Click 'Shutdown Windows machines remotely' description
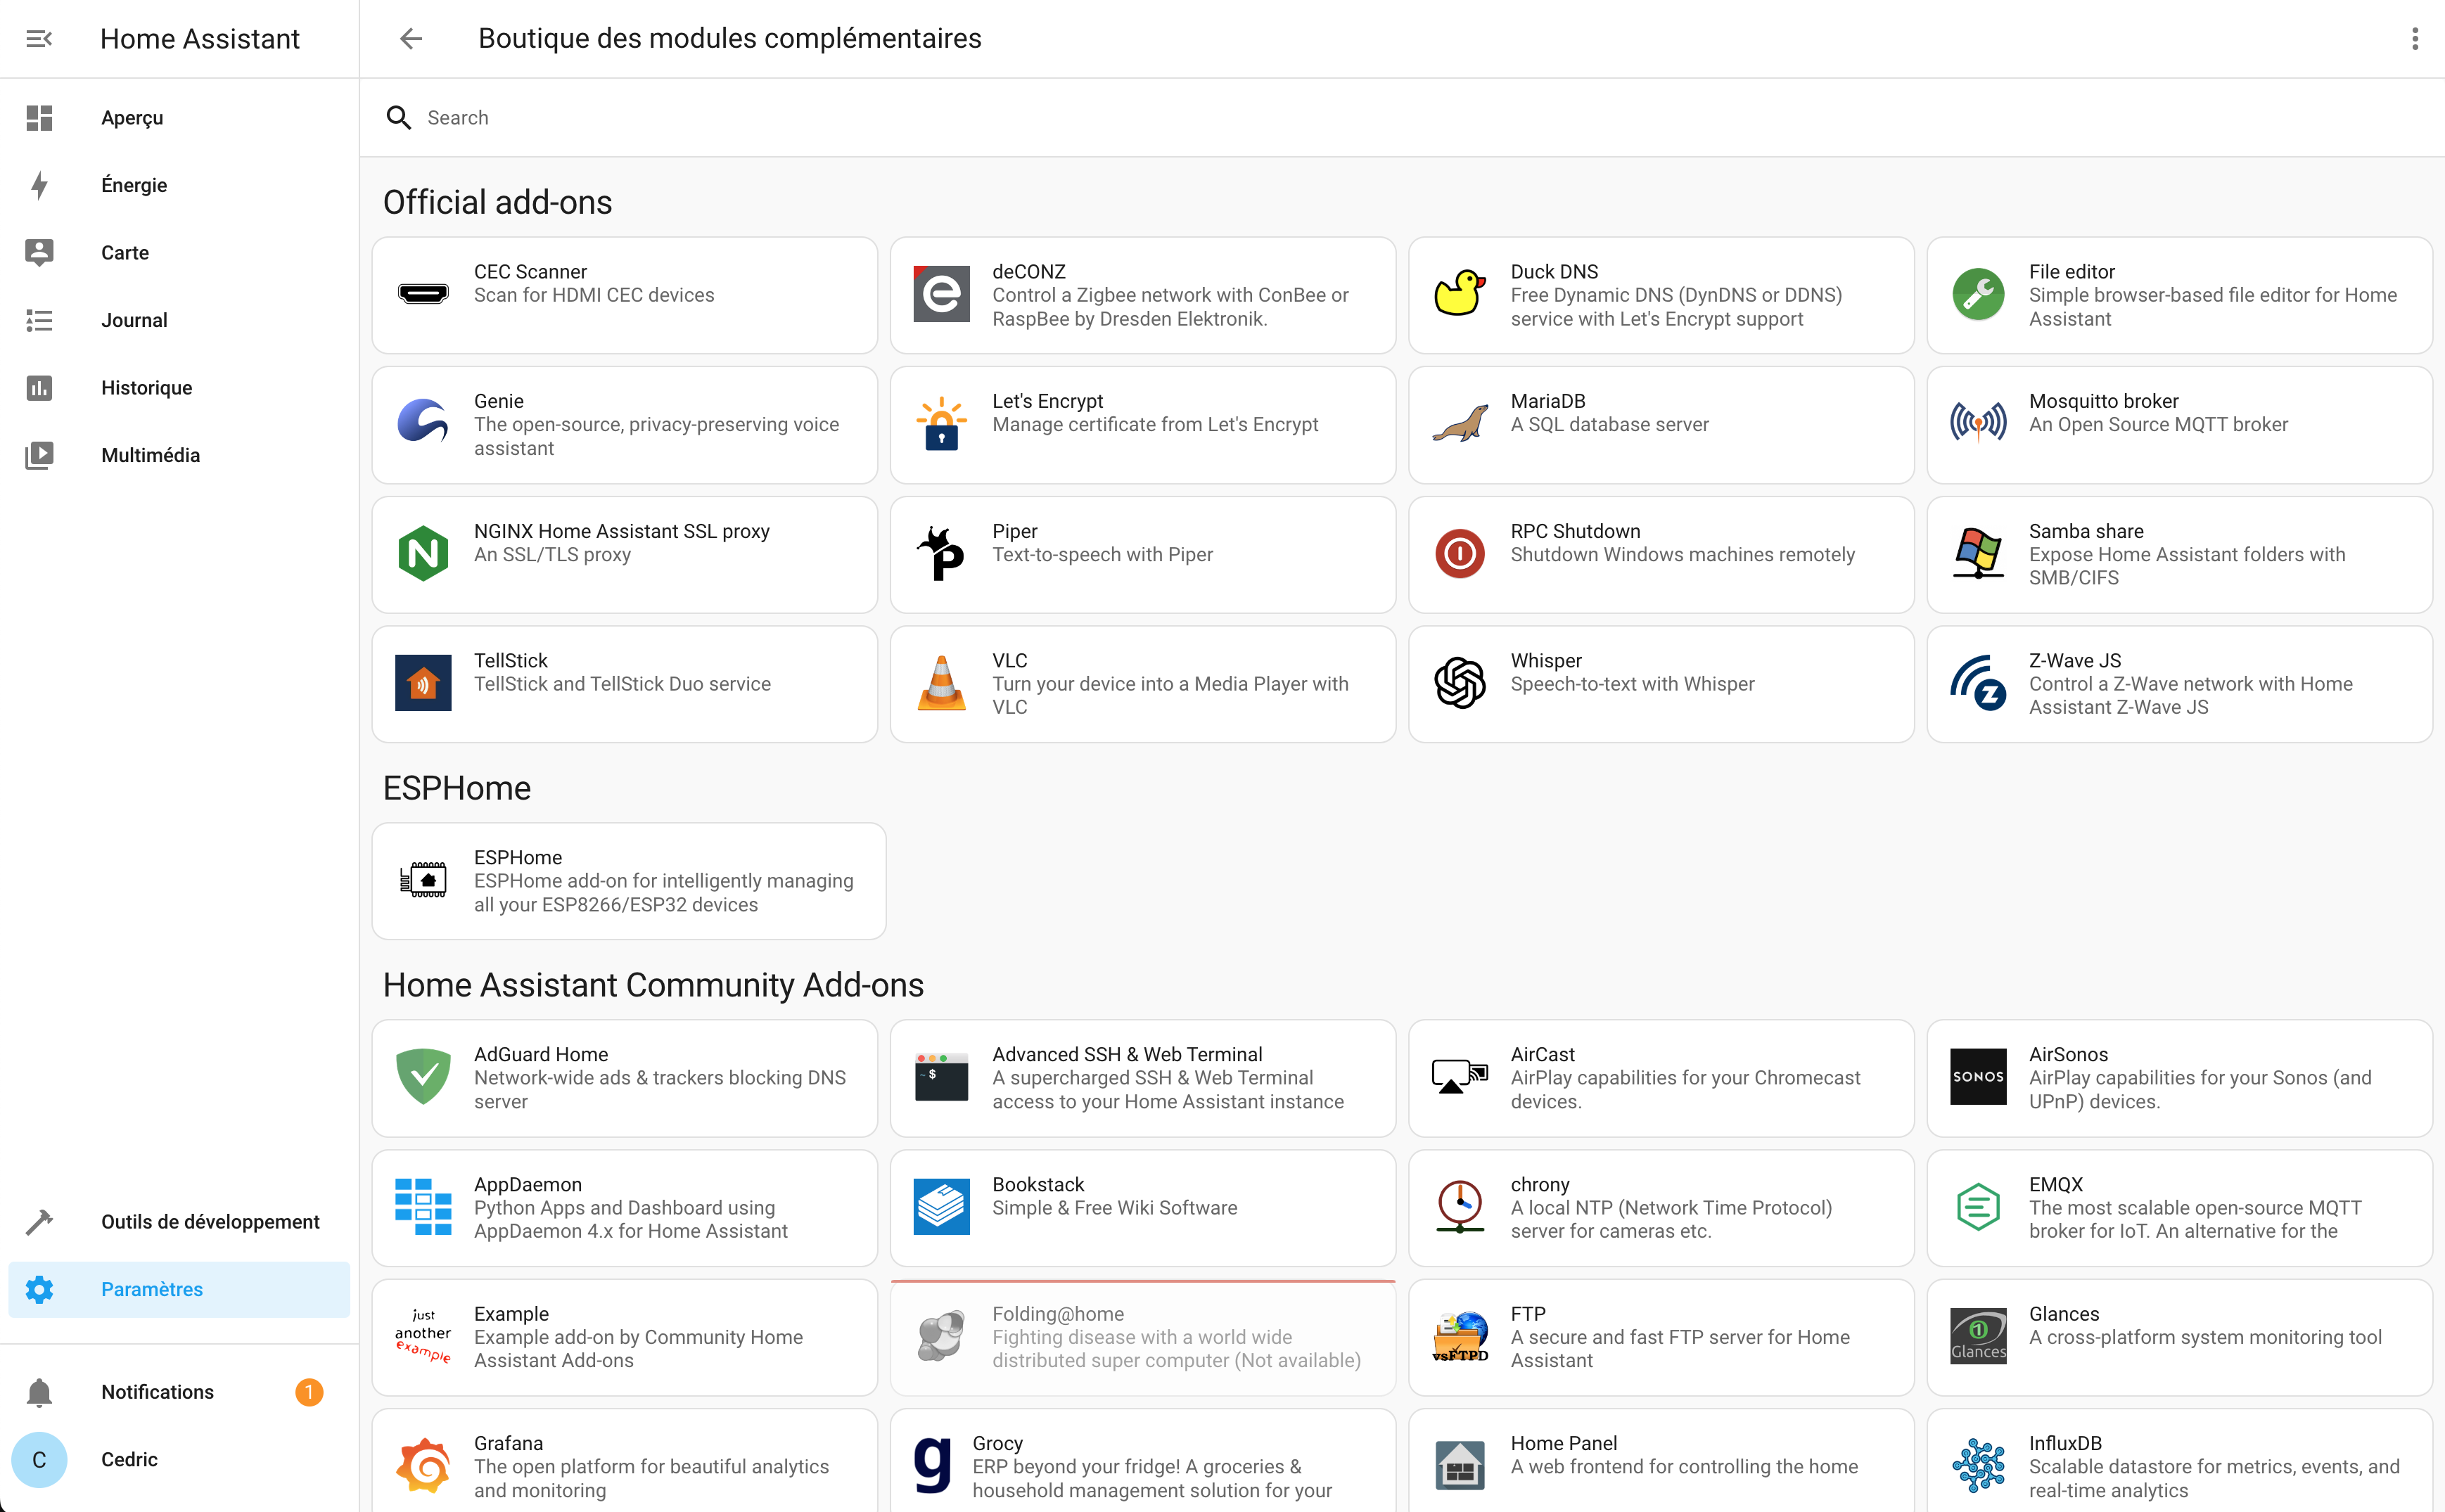Image resolution: width=2445 pixels, height=1512 pixels. point(1682,554)
